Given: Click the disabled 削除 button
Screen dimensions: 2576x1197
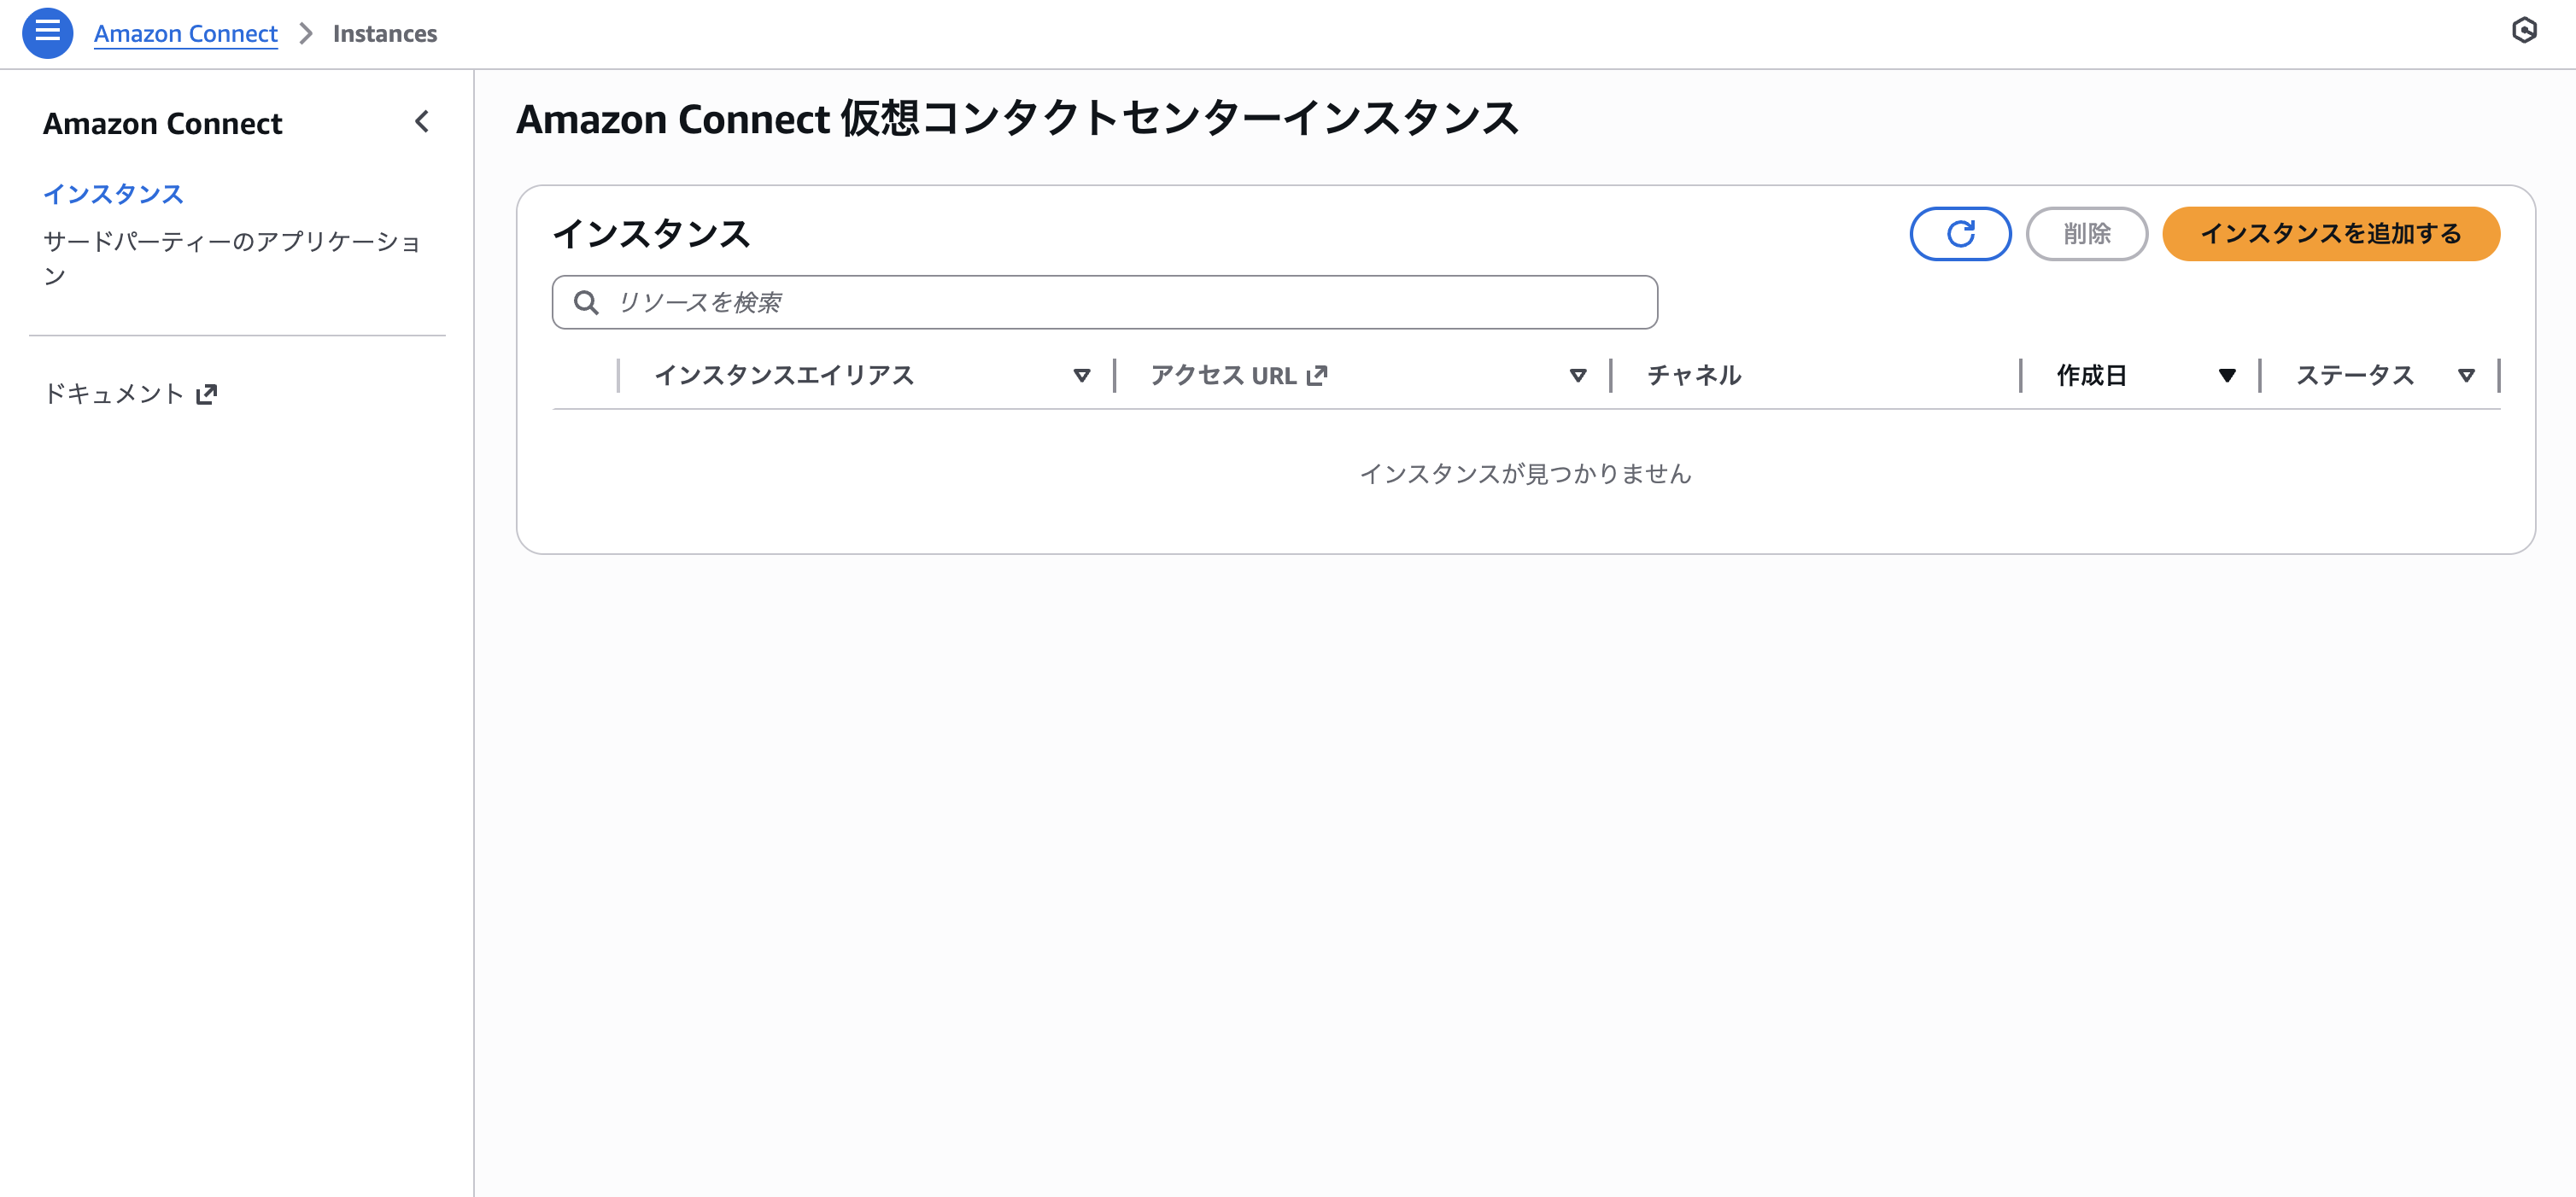Looking at the screenshot, I should 2087,233.
